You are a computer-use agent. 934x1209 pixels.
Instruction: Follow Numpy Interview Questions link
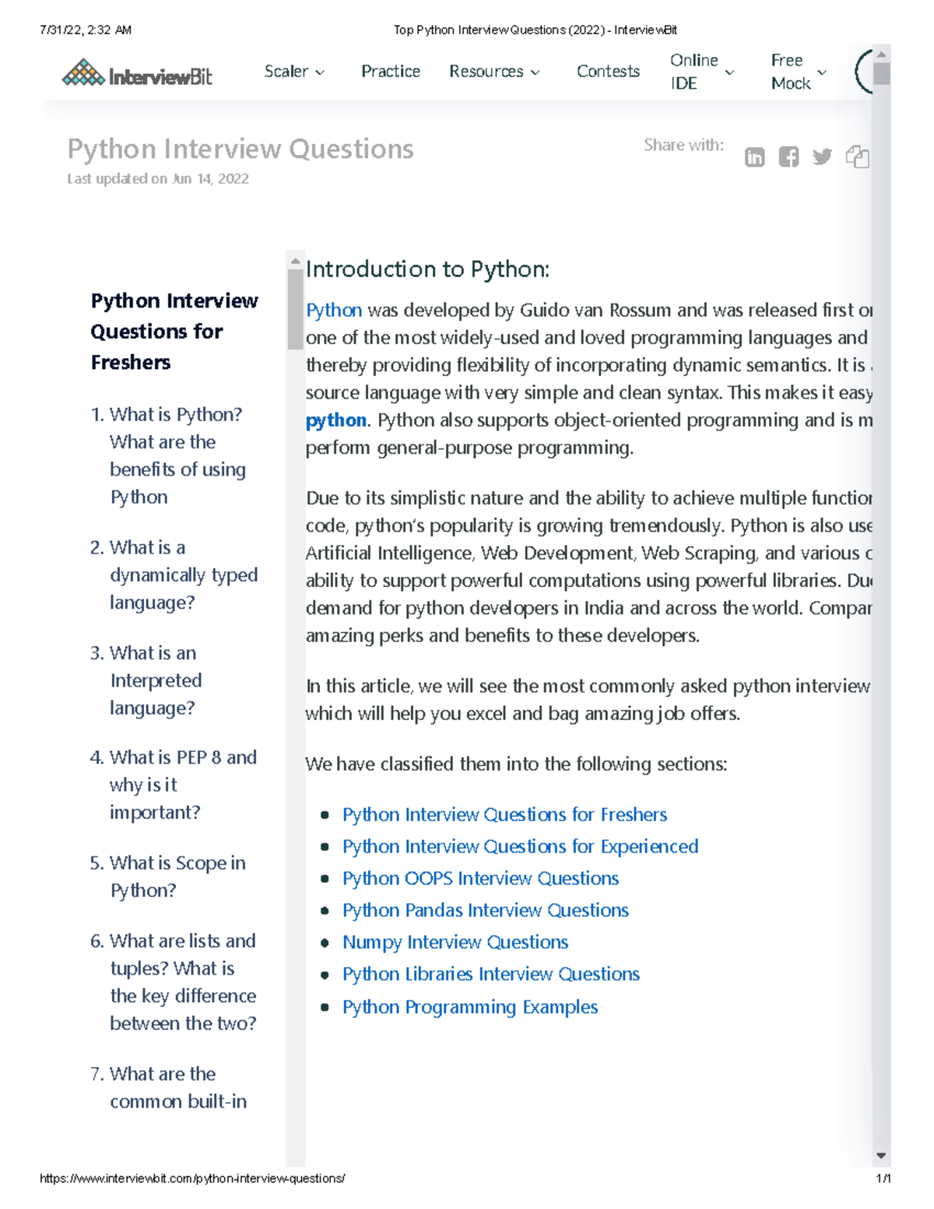point(455,942)
